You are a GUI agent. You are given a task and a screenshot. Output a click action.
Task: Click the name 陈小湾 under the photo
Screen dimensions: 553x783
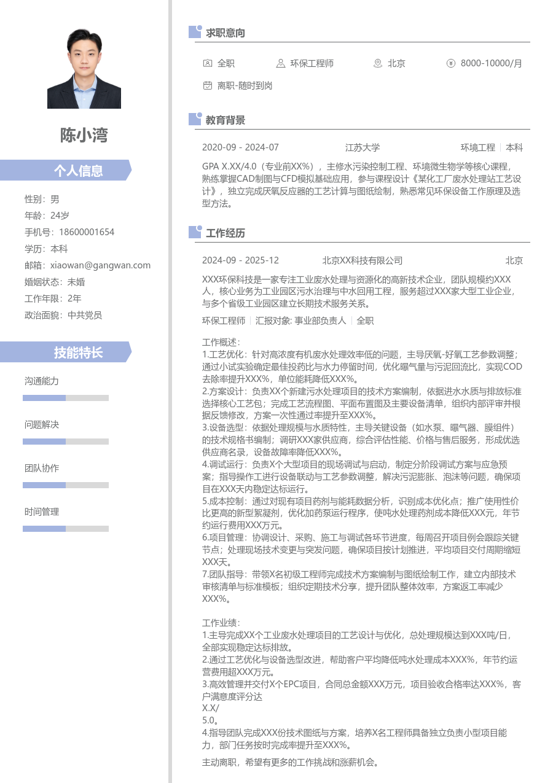[84, 136]
